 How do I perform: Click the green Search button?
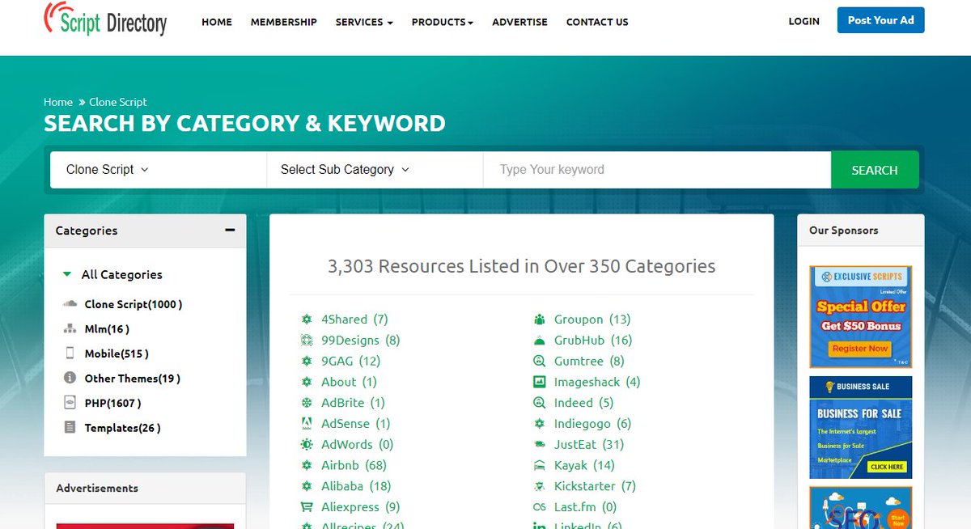point(875,170)
